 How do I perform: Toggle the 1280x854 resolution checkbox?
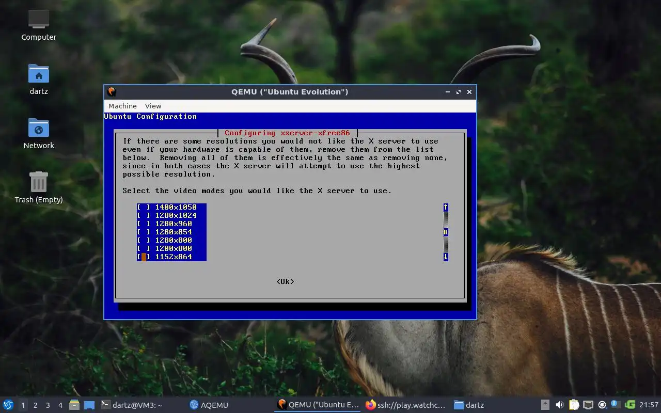[144, 232]
